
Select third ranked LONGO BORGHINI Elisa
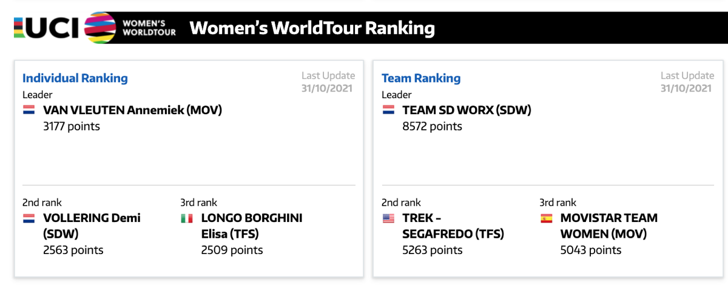click(x=252, y=226)
